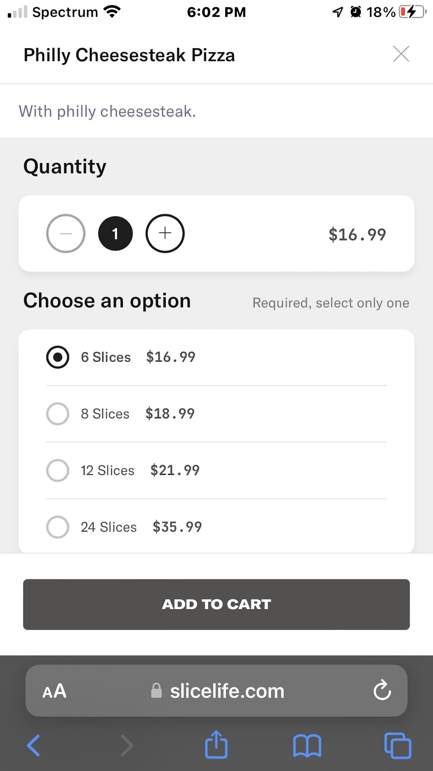Tap the minus quantity button
Screen dimensions: 433x771
(66, 233)
